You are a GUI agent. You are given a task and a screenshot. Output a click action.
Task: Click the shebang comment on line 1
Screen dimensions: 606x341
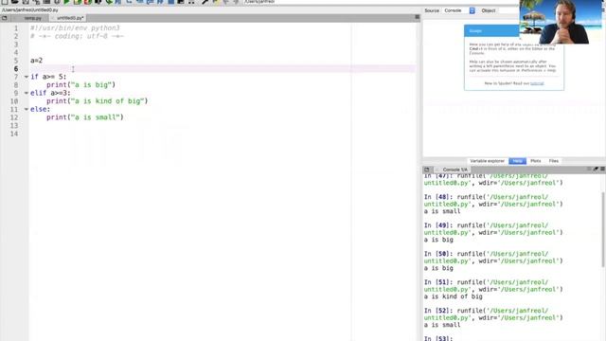click(75, 27)
